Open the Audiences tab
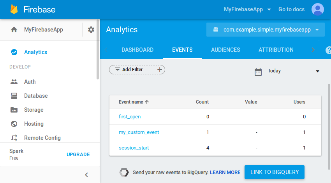The width and height of the screenshot is (331, 183). tap(225, 50)
